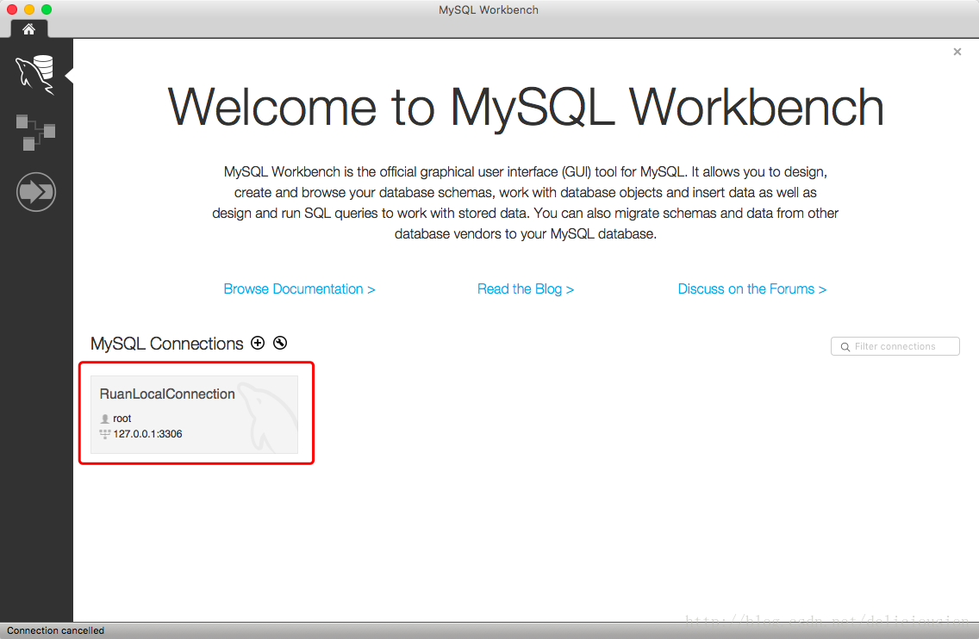Click the Connection cancelled status bar message
Viewport: 979px width, 639px height.
point(56,630)
